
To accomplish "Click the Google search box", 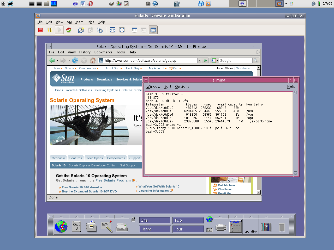I will tap(236, 60).
